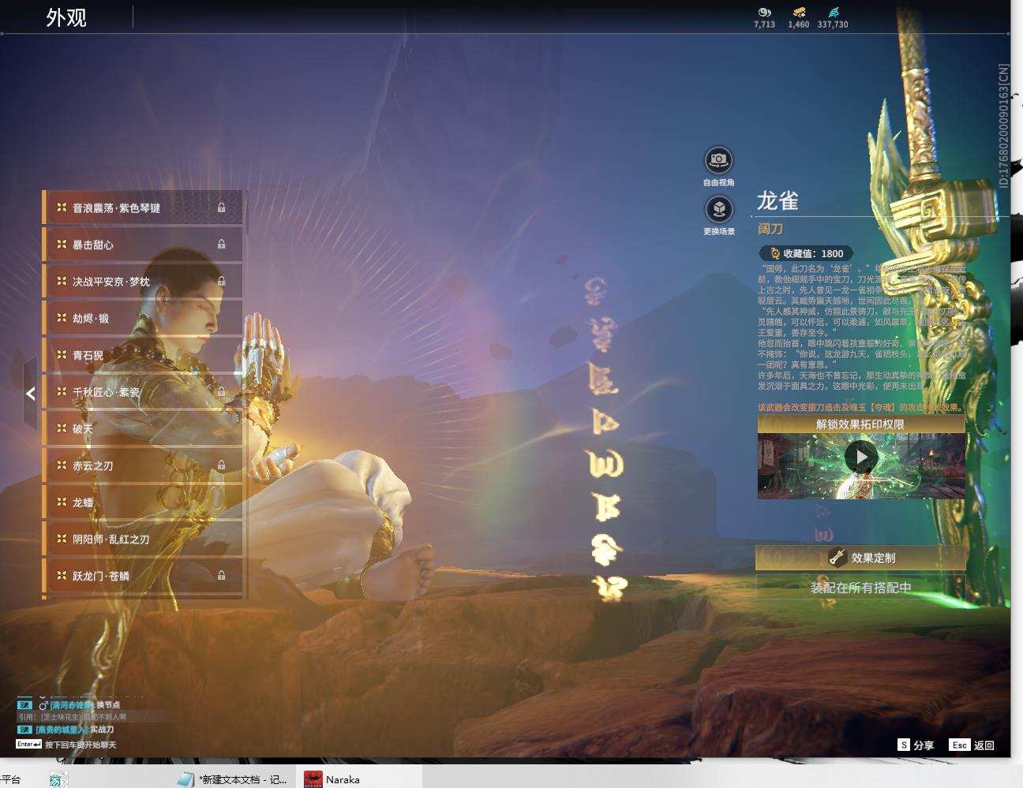This screenshot has height=788, width=1023.
Task: Select the 暴击甜心 skin
Action: pyautogui.click(x=143, y=245)
